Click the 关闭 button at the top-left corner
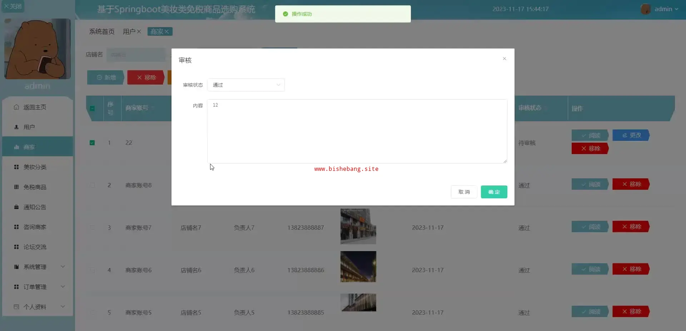The width and height of the screenshot is (686, 331). click(13, 6)
